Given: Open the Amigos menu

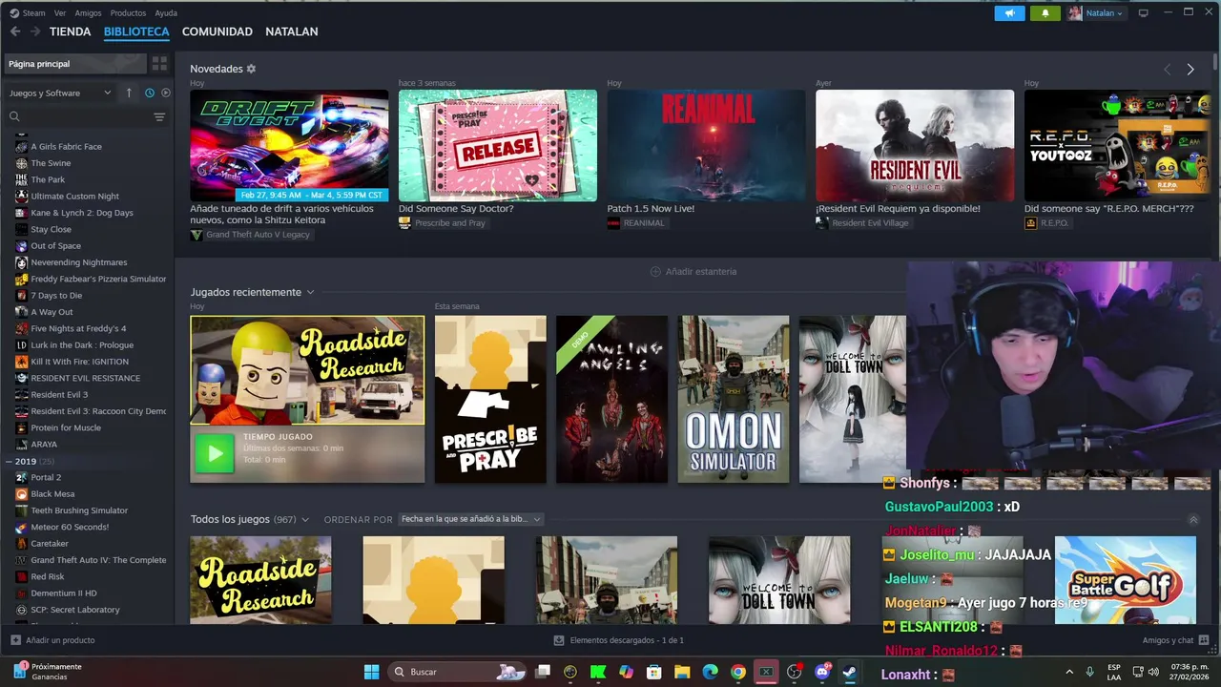Looking at the screenshot, I should click(x=88, y=13).
